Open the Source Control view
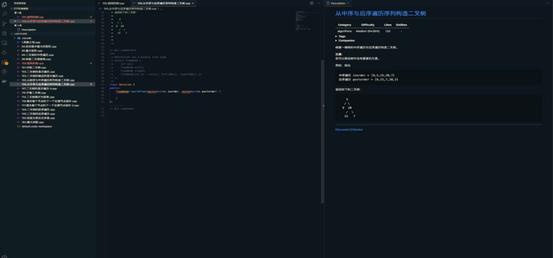Screen dimensions: 553x258 [4, 24]
